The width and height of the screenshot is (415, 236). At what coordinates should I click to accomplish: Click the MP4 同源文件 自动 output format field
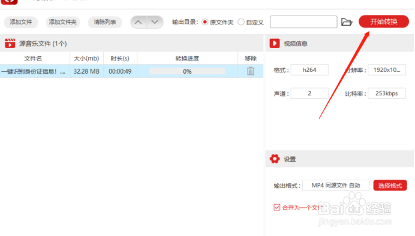336,185
